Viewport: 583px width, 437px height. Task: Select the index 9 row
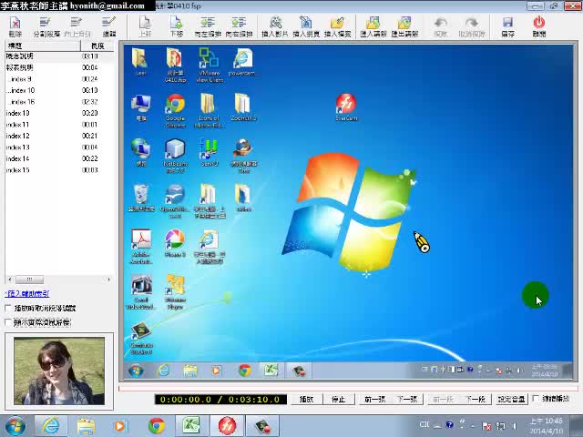[x=59, y=79]
